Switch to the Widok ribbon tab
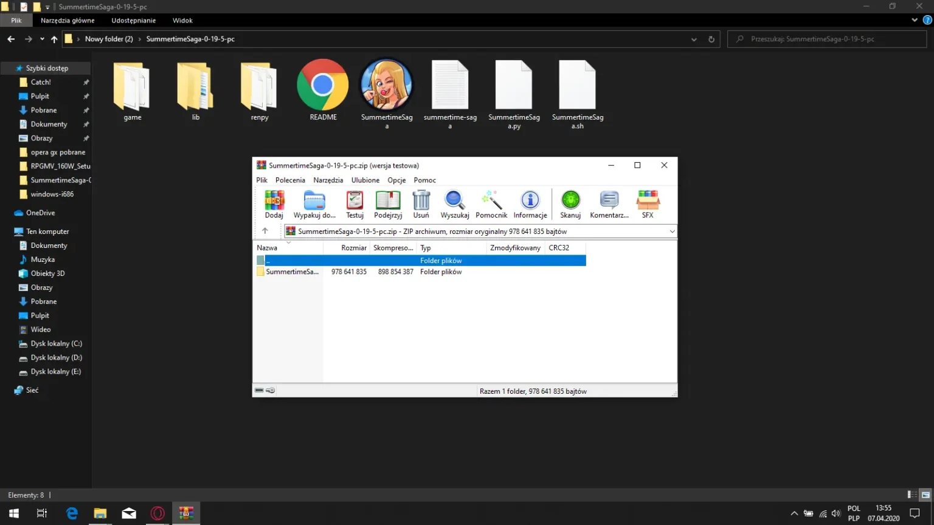Image resolution: width=934 pixels, height=525 pixels. [182, 20]
